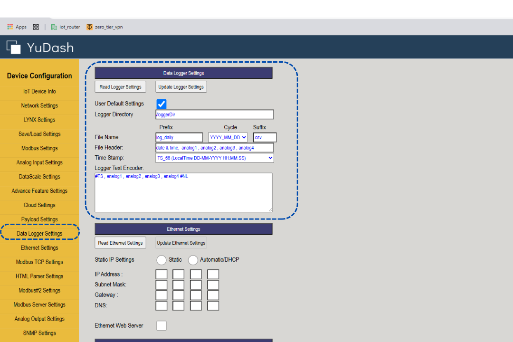The height and width of the screenshot is (342, 513).
Task: Click the Read Ethernet Settings button
Action: [x=120, y=243]
